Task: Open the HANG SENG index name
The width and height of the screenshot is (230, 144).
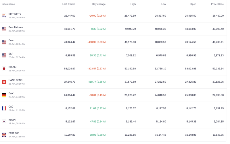Action: [x=16, y=80]
